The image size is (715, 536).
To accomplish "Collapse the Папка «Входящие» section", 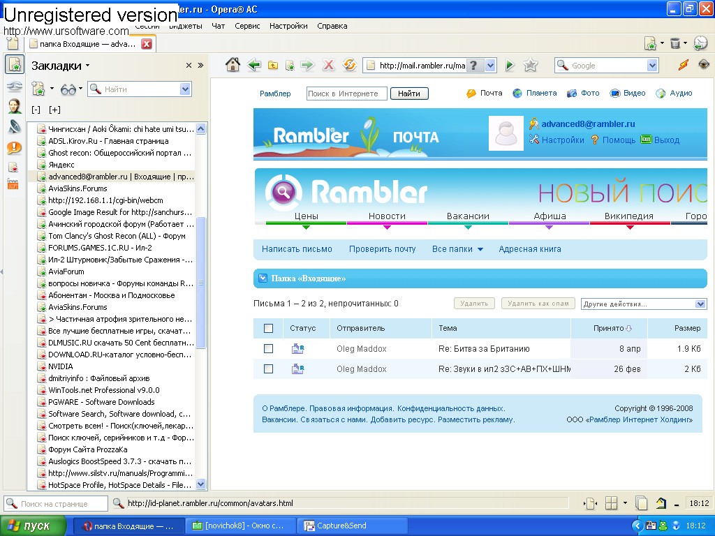I will pyautogui.click(x=263, y=278).
